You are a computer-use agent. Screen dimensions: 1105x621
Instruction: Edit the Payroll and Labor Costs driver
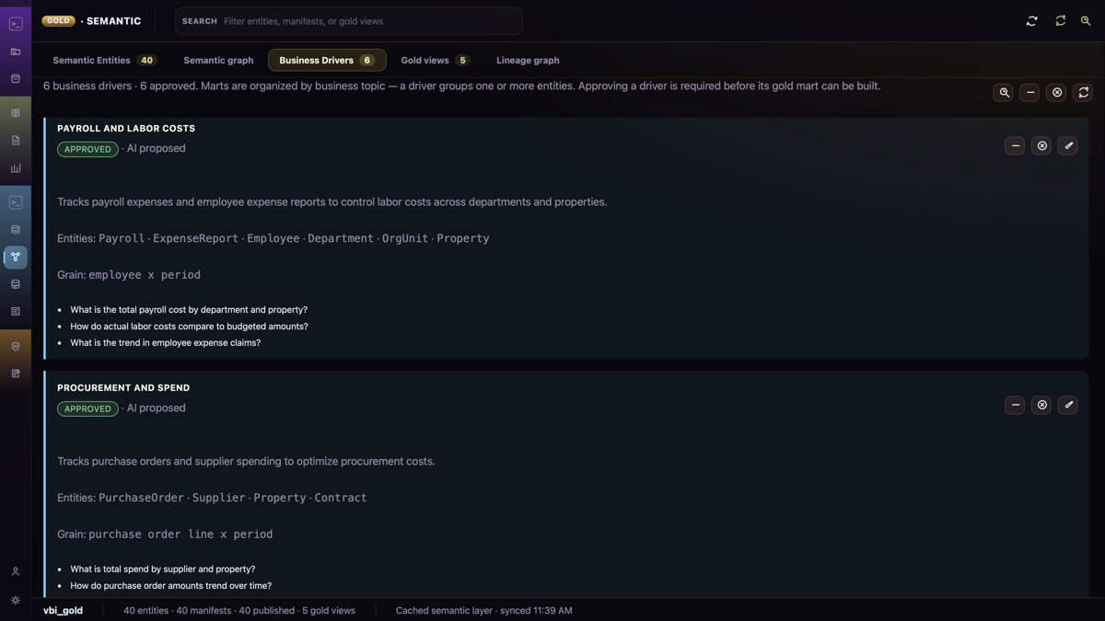[1068, 145]
